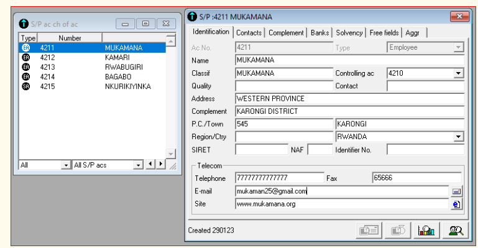Click the empty Region field
This screenshot has width=478, height=248.
[284, 137]
